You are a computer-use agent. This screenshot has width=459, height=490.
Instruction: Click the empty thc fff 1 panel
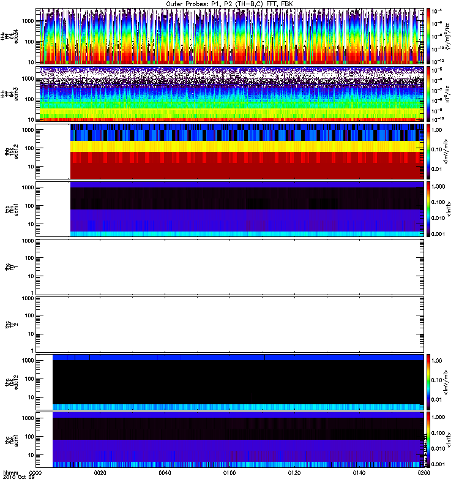click(x=230, y=267)
